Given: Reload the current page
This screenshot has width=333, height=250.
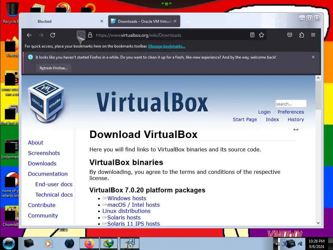Looking at the screenshot, I should click(53, 35).
